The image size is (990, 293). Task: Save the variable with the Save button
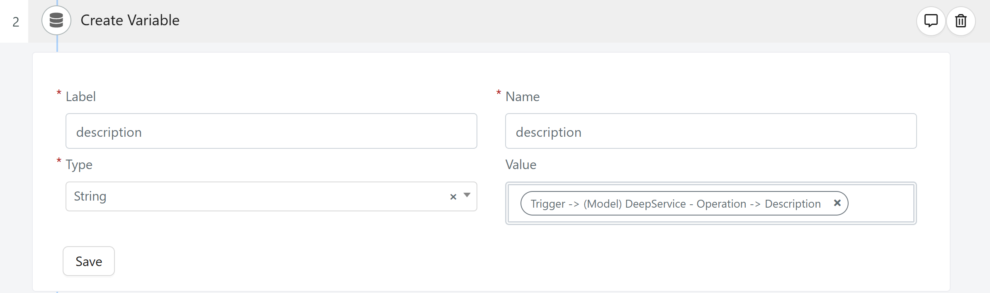tap(89, 261)
